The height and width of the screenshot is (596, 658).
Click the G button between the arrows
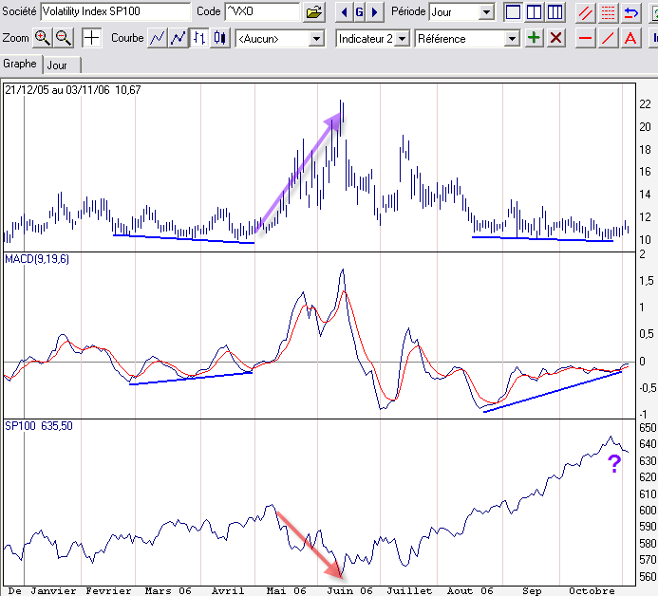[x=359, y=12]
